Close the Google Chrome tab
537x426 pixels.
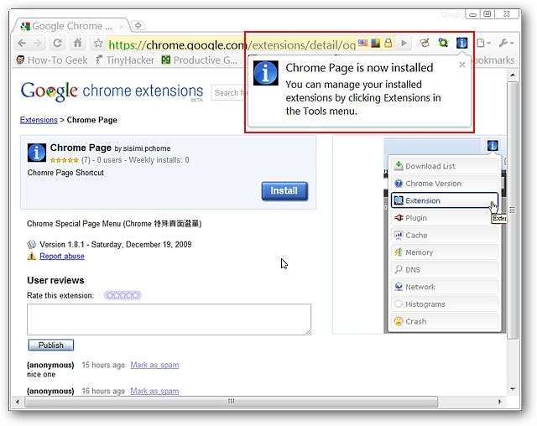[x=121, y=26]
